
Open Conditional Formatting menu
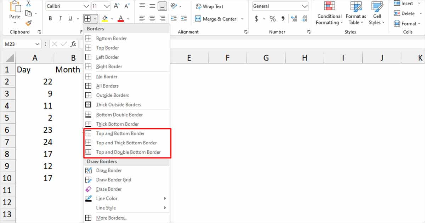pyautogui.click(x=329, y=13)
